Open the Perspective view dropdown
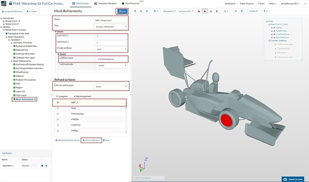Viewport: 309px width, 182px height. [168, 11]
